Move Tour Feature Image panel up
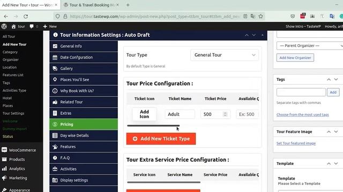The width and height of the screenshot is (343, 192). click(x=329, y=132)
